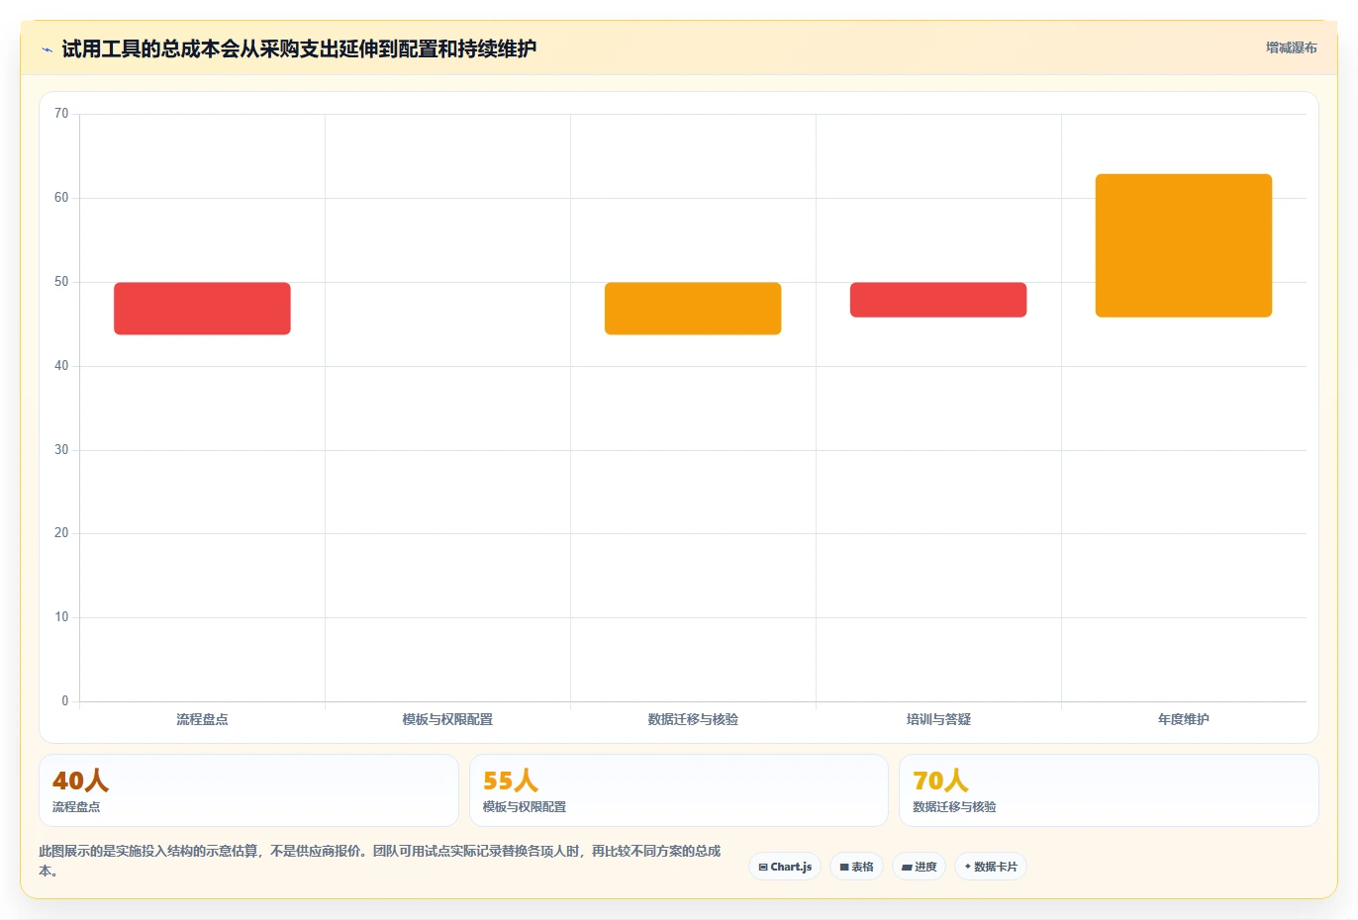Click the y-axis value 60
Viewport: 1358px width, 920px height.
pos(61,198)
